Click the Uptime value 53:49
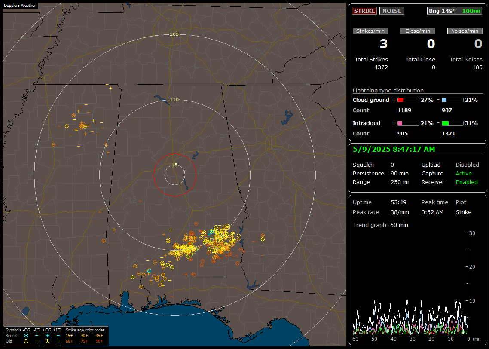This screenshot has width=489, height=349. pyautogui.click(x=399, y=202)
